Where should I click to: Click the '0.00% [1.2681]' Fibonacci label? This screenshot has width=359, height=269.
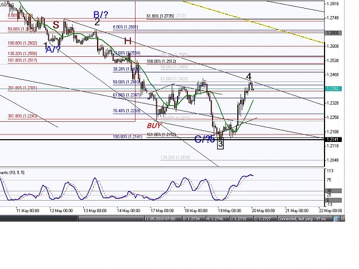[125, 27]
